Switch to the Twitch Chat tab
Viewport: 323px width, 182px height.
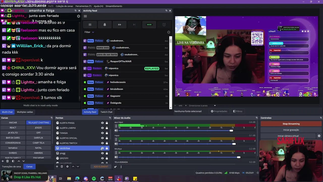point(106,112)
